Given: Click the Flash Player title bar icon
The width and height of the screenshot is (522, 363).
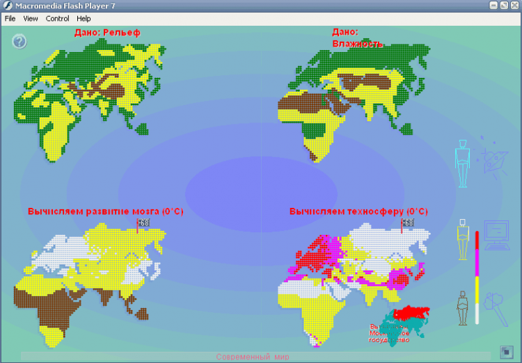Looking at the screenshot, I should coord(8,6).
